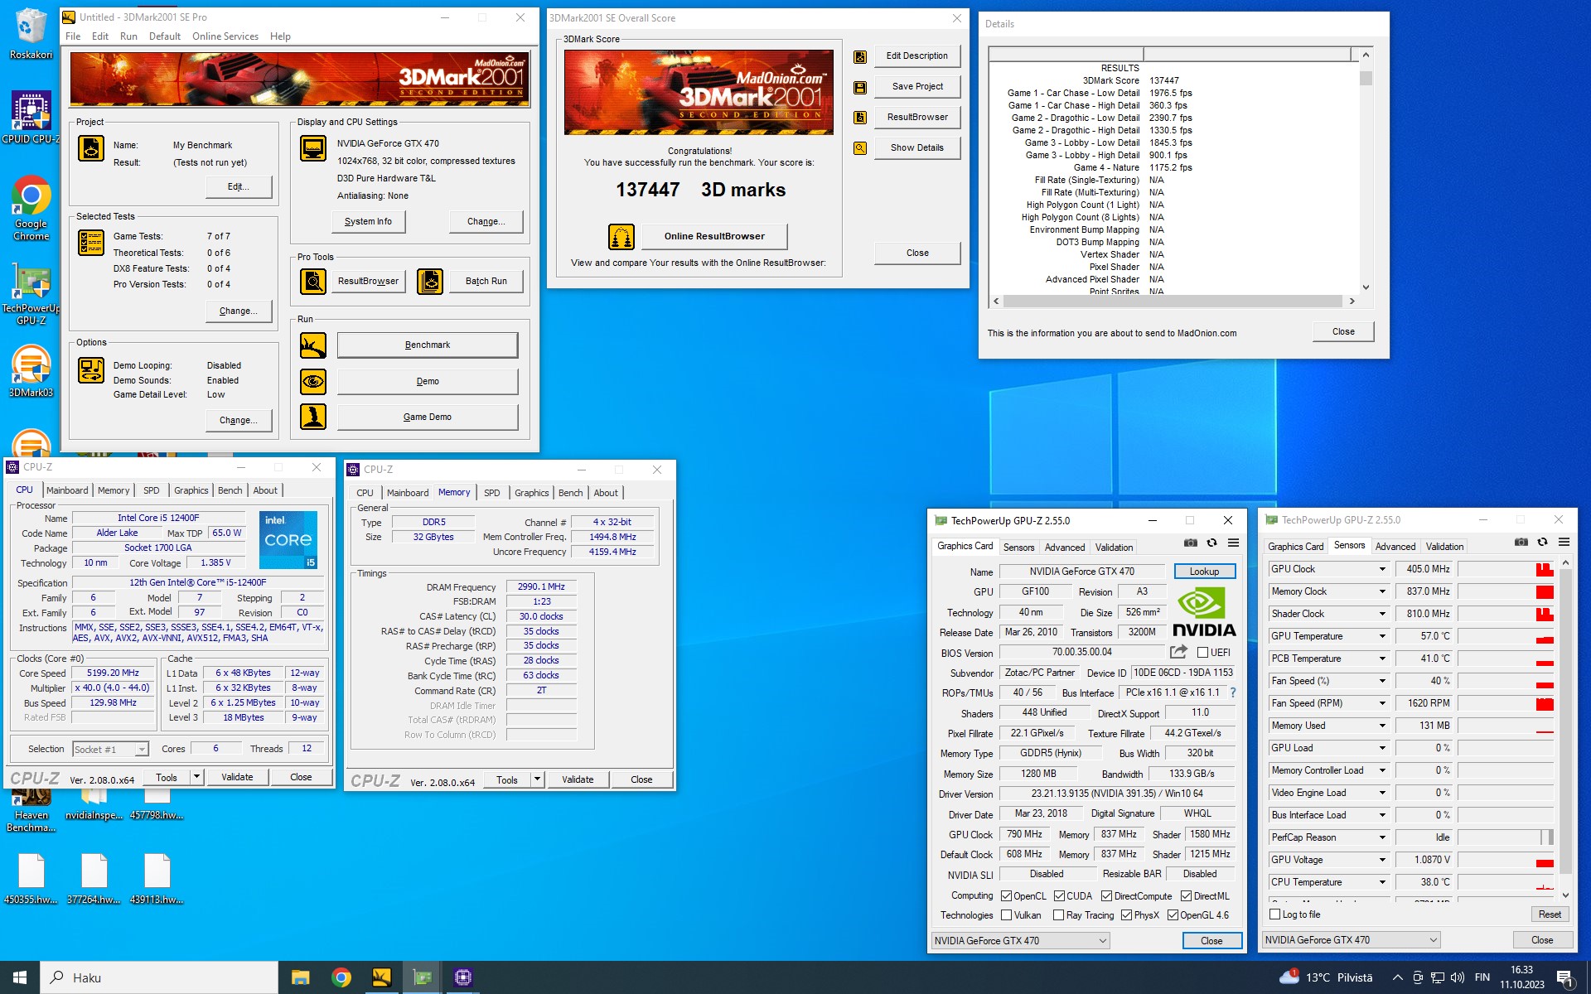Open the Google Chrome desktop shortcut

tap(31, 207)
